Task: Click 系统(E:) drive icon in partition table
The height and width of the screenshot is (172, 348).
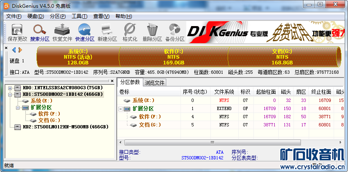Action: click(x=127, y=100)
